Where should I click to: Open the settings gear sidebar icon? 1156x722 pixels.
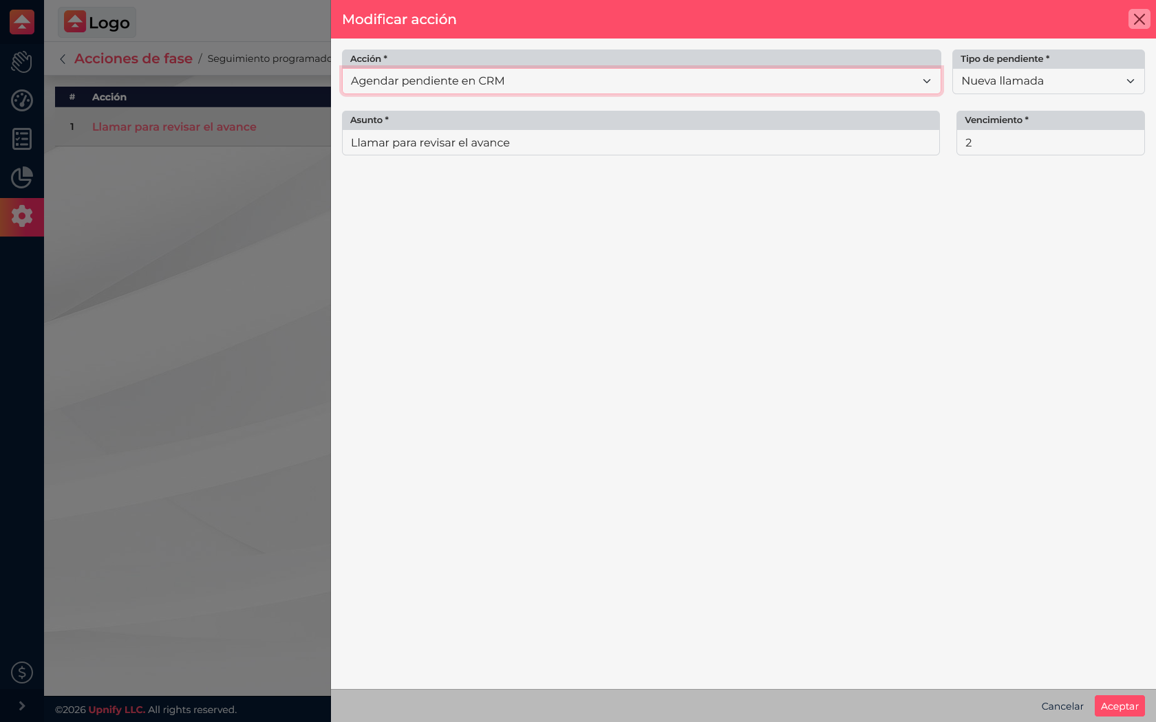[22, 216]
